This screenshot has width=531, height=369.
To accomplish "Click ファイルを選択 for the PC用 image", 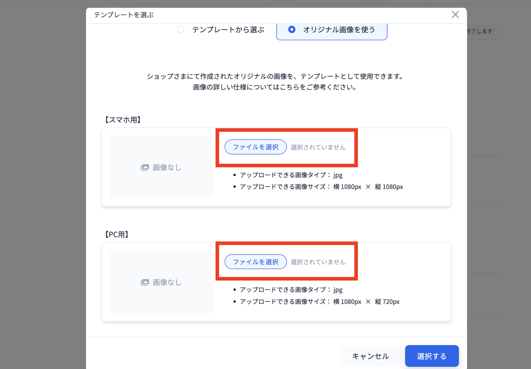I will pyautogui.click(x=256, y=262).
